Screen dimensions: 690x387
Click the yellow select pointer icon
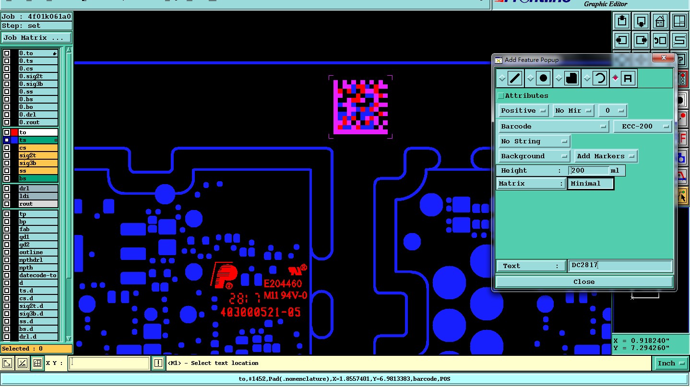click(682, 196)
